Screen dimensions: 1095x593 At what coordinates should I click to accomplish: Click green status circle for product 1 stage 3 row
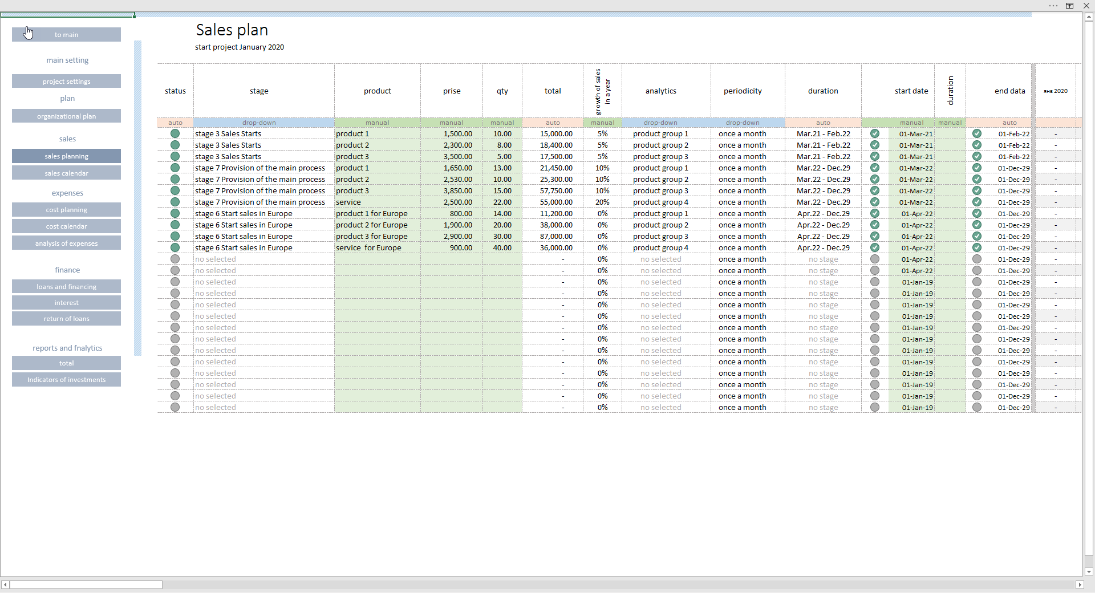(175, 133)
